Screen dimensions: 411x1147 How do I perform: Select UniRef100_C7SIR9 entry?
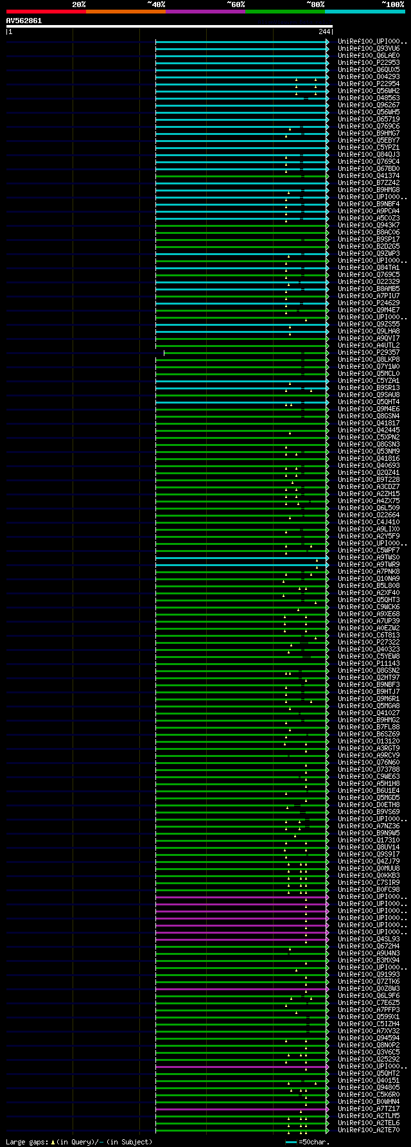click(x=369, y=882)
